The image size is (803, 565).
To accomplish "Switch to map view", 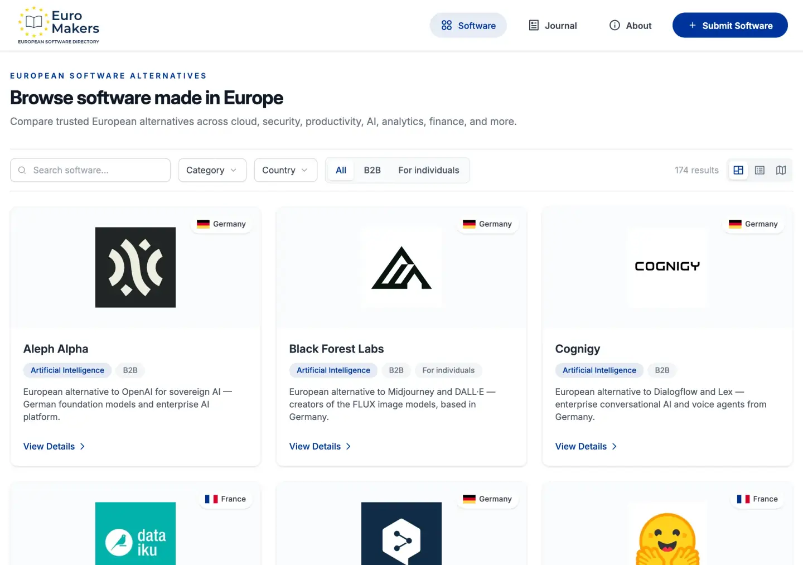I will pyautogui.click(x=781, y=170).
